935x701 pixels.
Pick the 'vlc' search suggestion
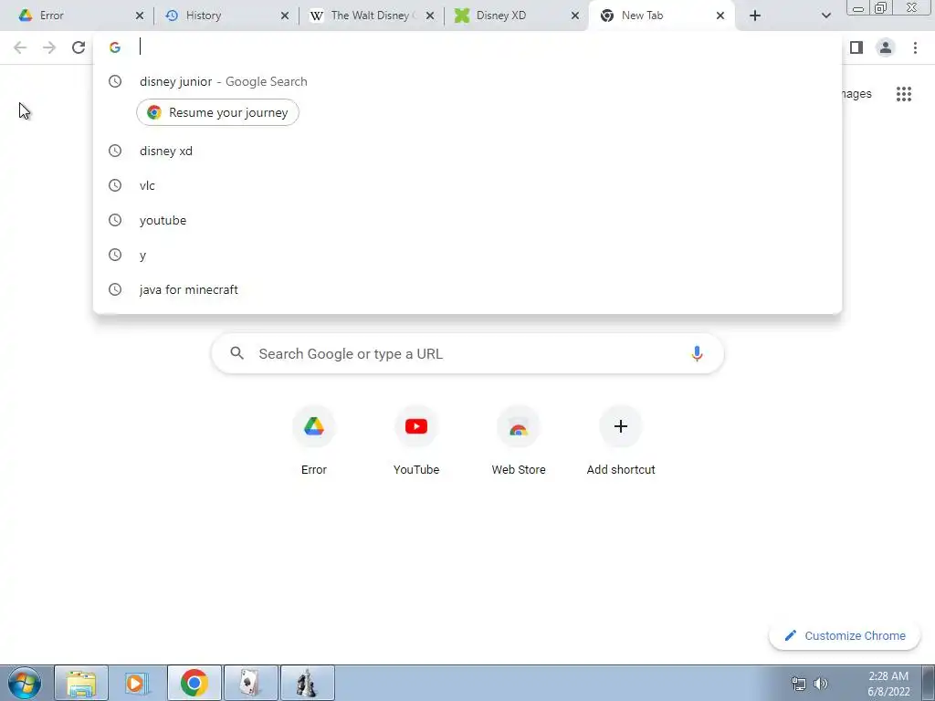467,185
